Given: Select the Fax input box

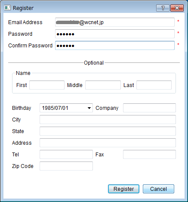Looking at the screenshot, I should (x=149, y=154).
